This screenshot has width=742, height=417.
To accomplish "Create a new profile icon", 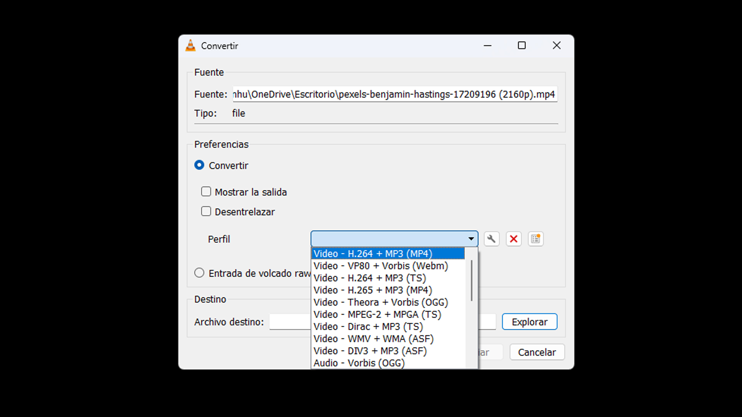I will (536, 239).
